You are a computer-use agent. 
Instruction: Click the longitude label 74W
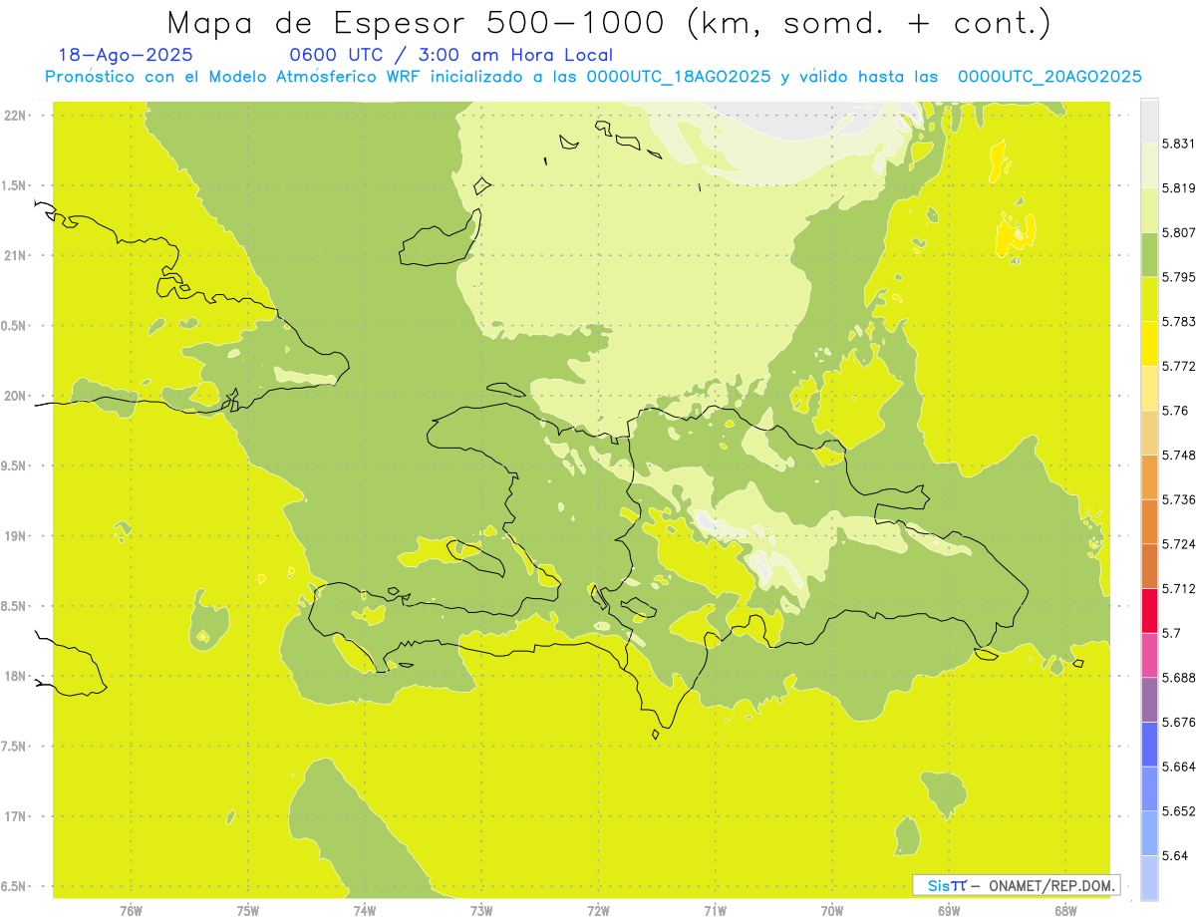coord(365,911)
